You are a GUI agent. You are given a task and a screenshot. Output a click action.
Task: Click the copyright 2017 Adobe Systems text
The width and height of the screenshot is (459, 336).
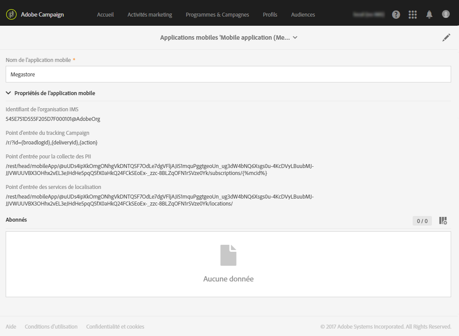pyautogui.click(x=386, y=326)
